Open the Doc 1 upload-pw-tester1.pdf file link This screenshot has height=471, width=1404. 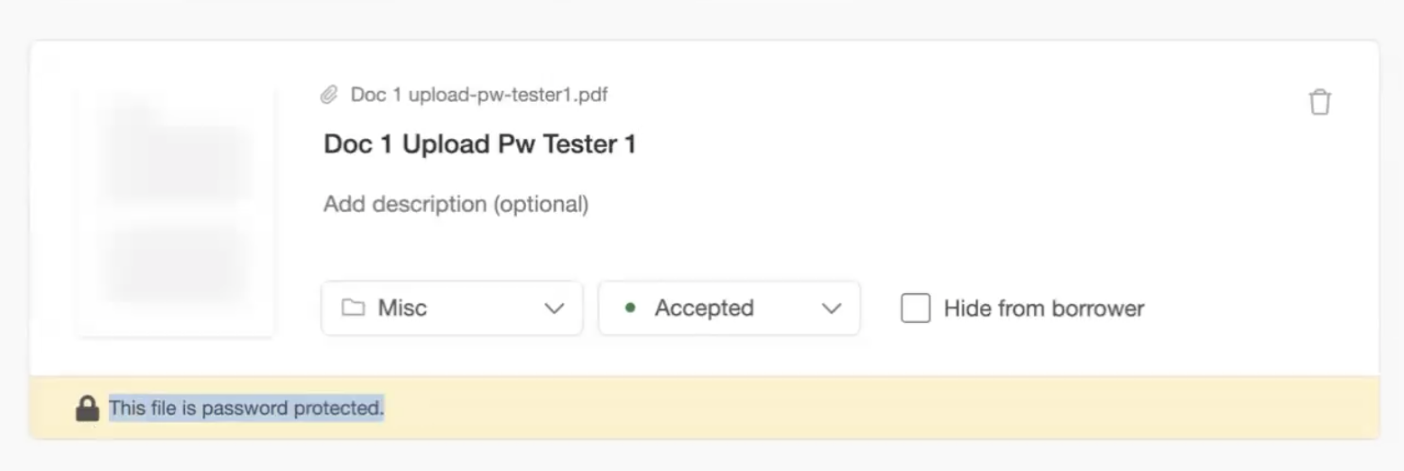pos(478,95)
